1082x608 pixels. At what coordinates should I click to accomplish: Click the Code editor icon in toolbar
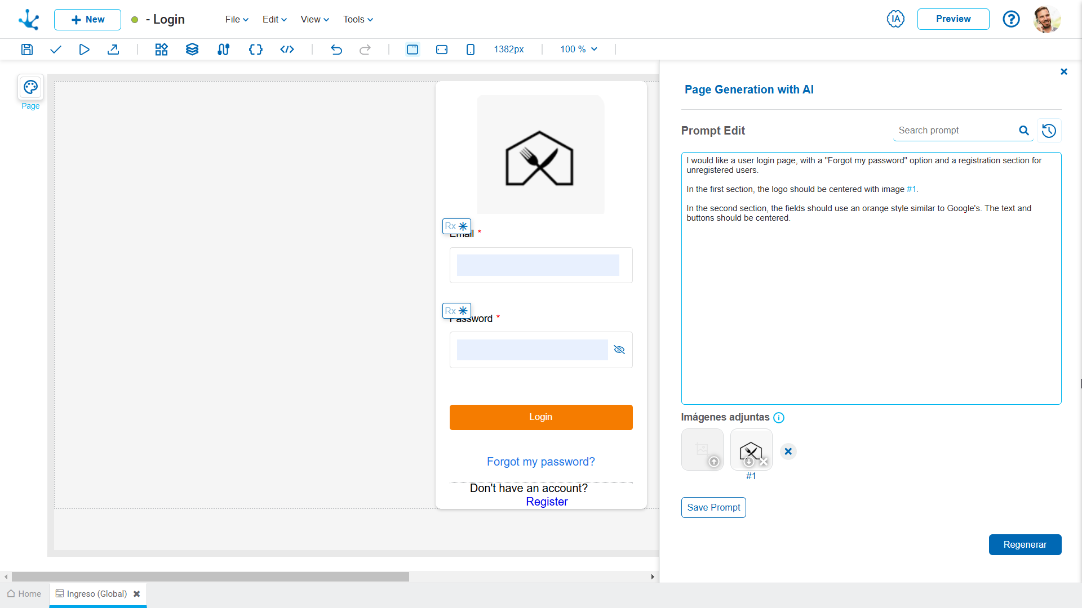coord(286,49)
